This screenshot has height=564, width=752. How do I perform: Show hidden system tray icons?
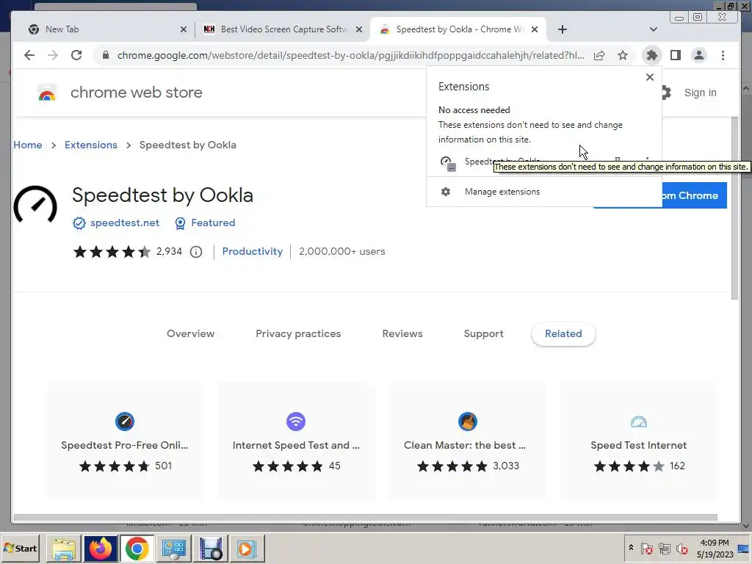[x=631, y=547]
